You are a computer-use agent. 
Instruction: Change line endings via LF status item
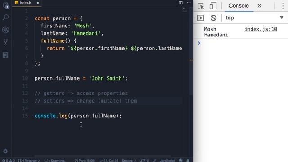tap(154, 160)
